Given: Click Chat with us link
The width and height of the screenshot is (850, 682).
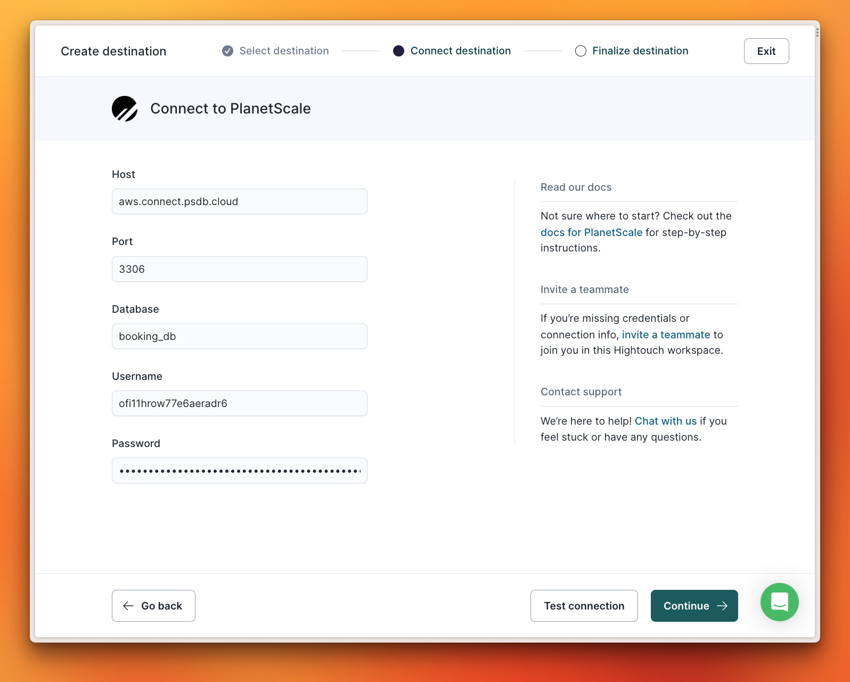Looking at the screenshot, I should pyautogui.click(x=666, y=421).
